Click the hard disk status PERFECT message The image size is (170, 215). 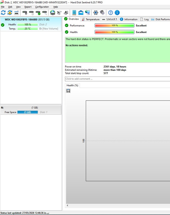[118, 39]
